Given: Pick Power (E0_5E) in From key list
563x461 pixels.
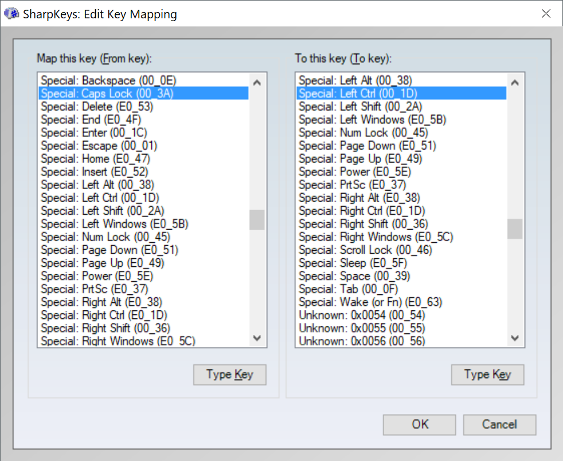Looking at the screenshot, I should point(144,275).
